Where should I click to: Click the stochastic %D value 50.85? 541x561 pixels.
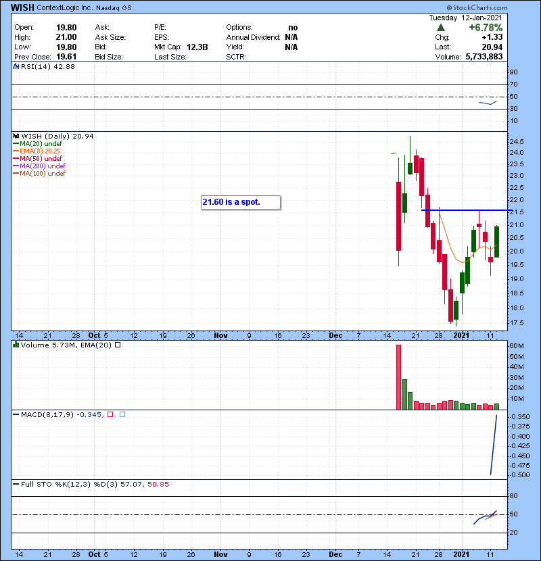pos(158,484)
